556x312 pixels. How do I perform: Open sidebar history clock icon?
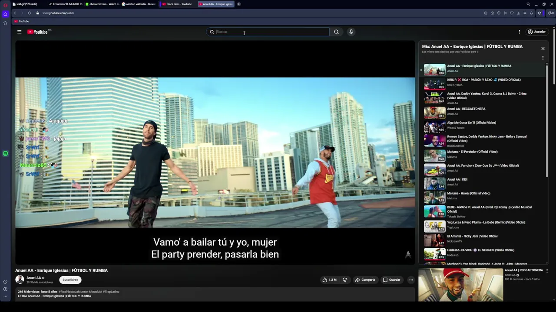click(x=5, y=289)
